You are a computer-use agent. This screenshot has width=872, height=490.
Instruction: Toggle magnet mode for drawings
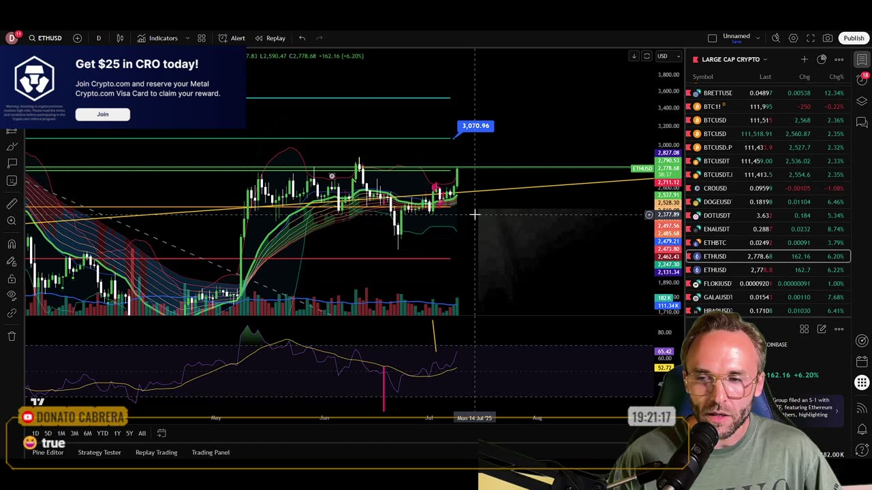tap(12, 244)
